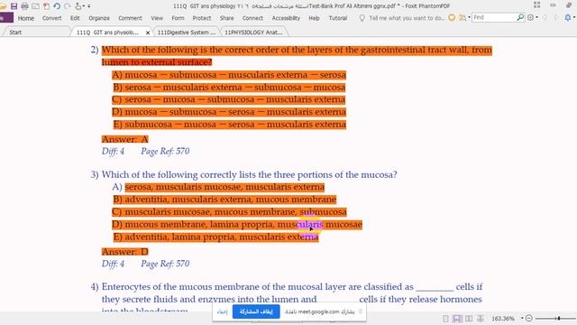Click the blue notification bell icon
This screenshot has width=577, height=325.
[568, 17]
